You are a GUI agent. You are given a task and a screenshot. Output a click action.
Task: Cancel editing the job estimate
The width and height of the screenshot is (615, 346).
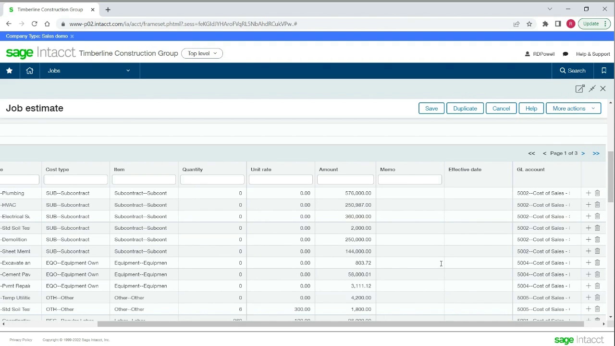click(x=501, y=109)
